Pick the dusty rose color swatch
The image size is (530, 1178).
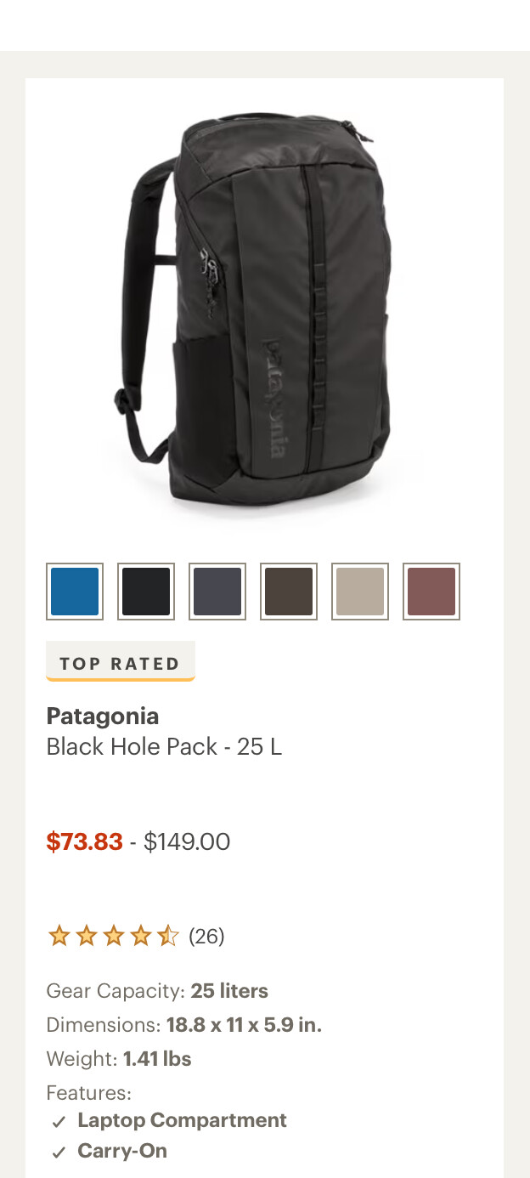pos(431,592)
